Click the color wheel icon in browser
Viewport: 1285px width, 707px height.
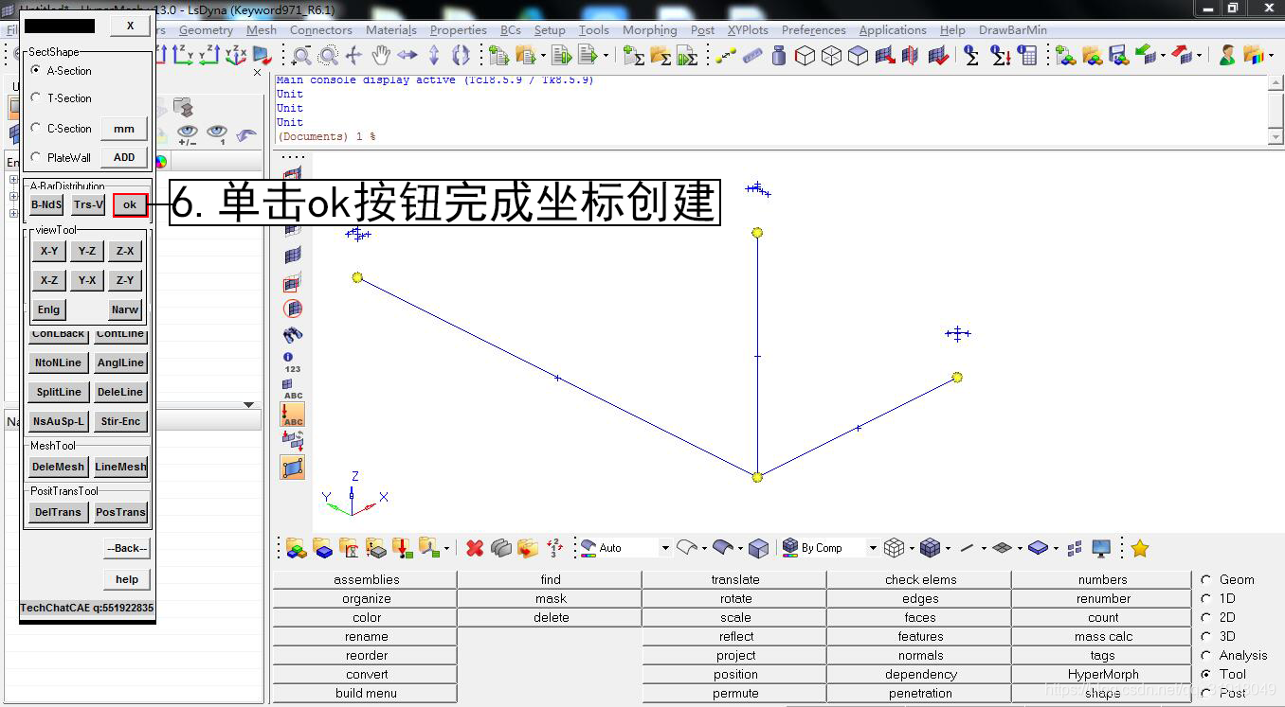pos(161,162)
